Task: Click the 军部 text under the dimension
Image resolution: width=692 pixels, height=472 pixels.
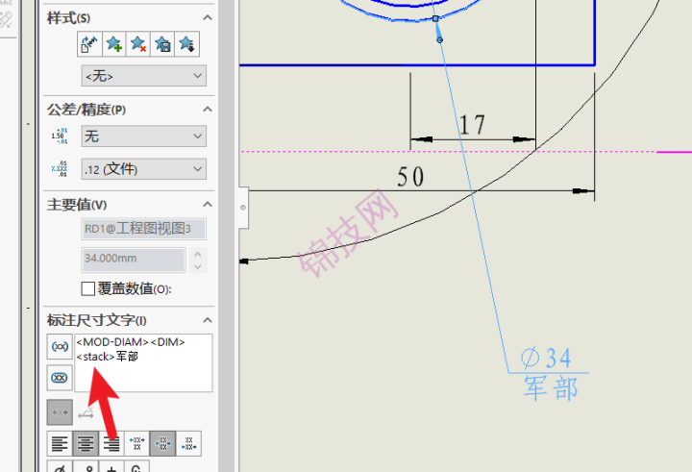Action: (551, 388)
